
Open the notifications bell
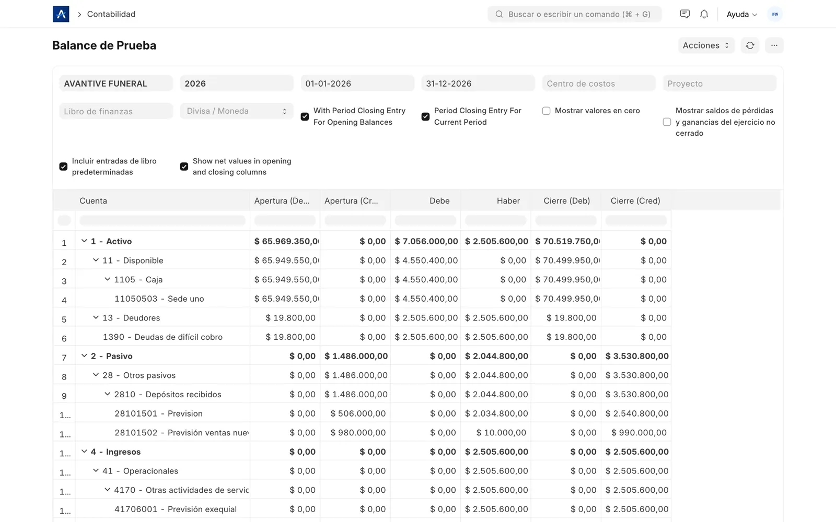(x=704, y=14)
